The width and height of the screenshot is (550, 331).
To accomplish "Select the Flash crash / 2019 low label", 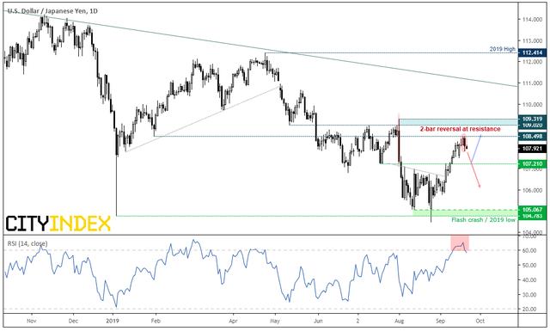I will tap(483, 220).
